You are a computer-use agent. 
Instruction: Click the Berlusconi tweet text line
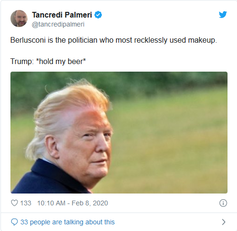[114, 40]
